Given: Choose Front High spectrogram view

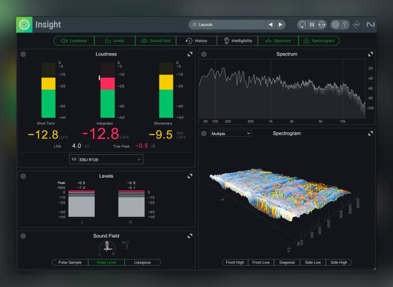Looking at the screenshot, I should [x=235, y=262].
